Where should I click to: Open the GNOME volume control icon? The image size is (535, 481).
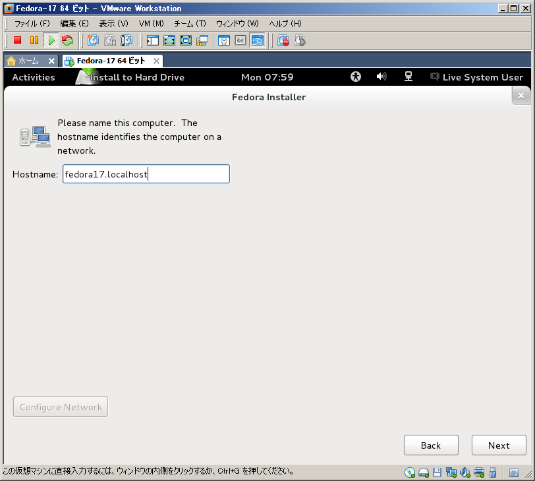point(381,77)
